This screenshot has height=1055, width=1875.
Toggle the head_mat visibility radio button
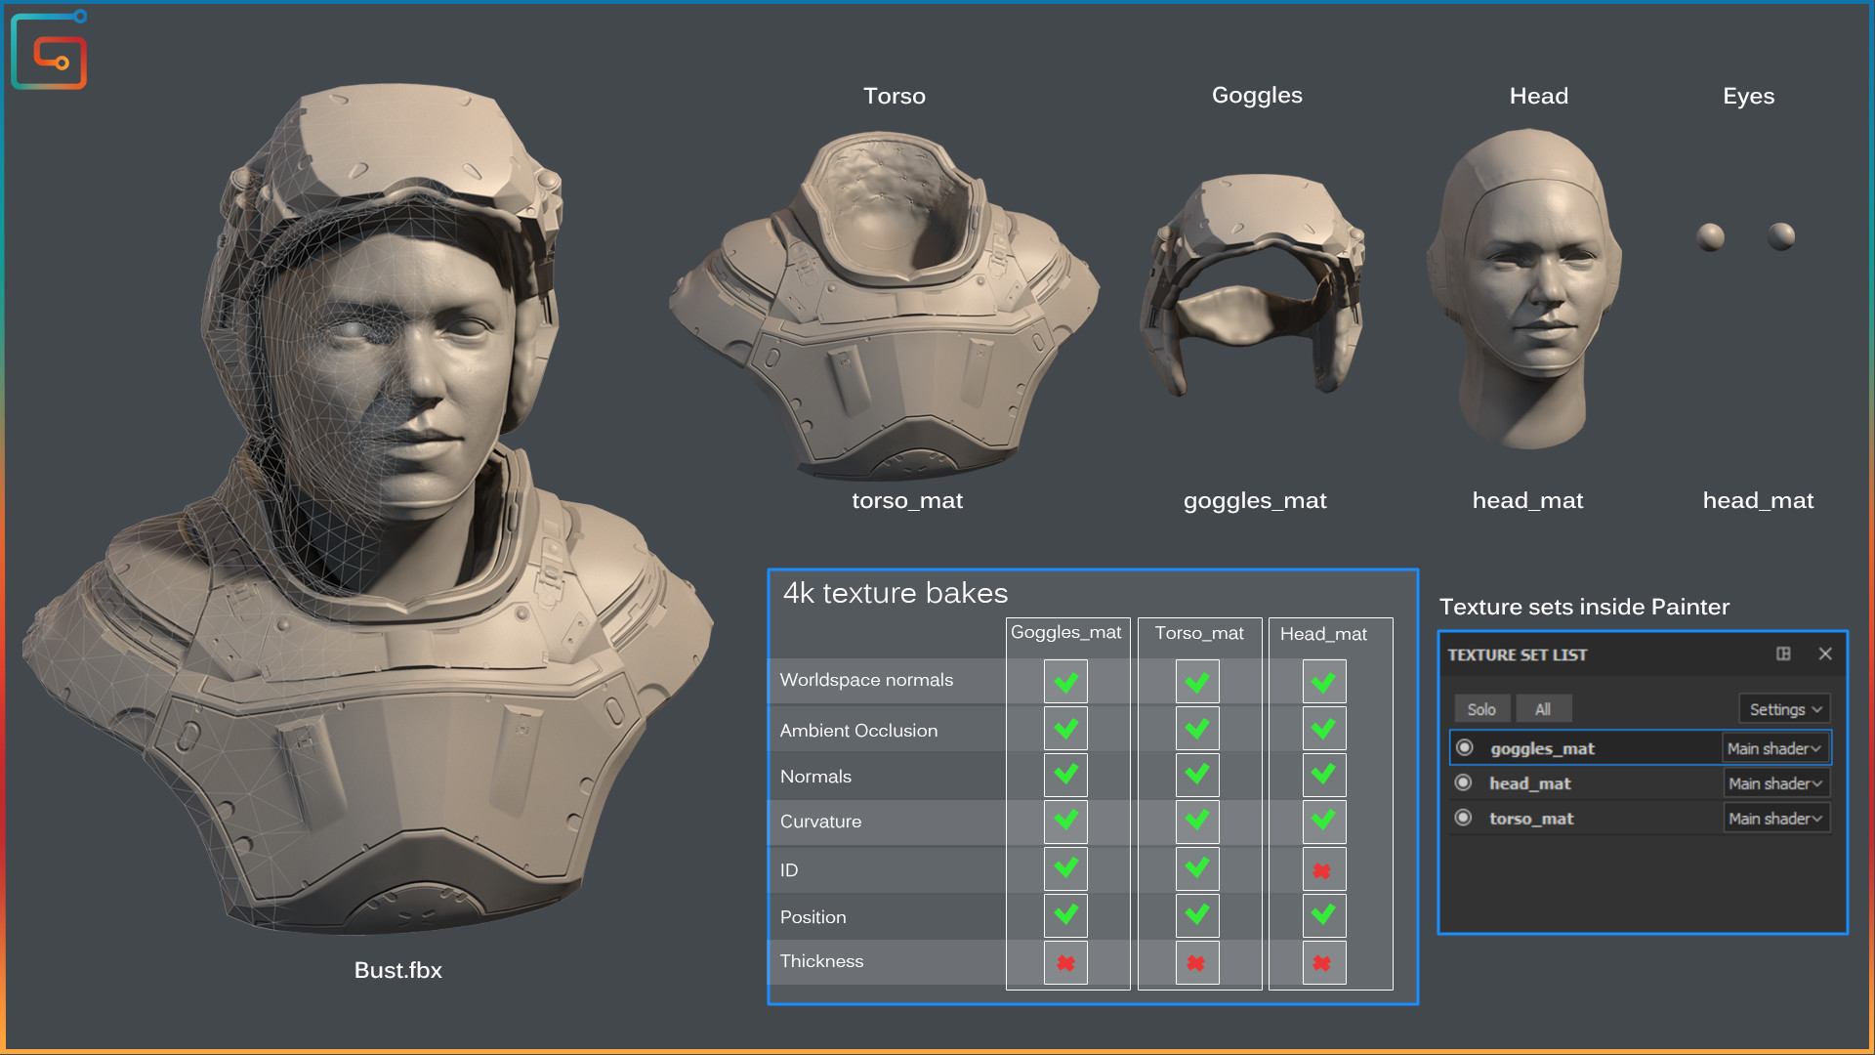[x=1463, y=782]
